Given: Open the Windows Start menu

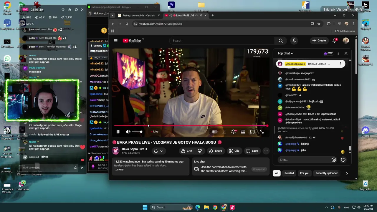Looking at the screenshot, I should tap(145, 207).
